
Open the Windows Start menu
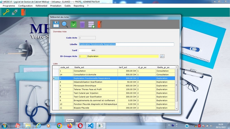4,126
